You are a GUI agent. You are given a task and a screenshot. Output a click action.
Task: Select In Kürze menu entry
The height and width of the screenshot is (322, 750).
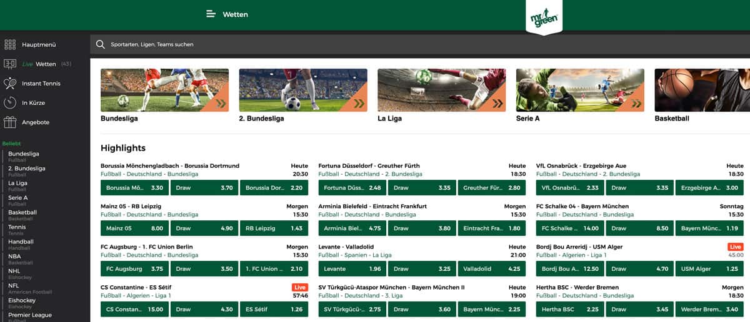click(x=33, y=102)
